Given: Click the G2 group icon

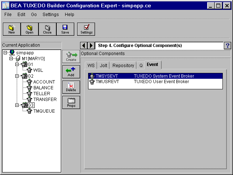Looking at the screenshot, I should pos(24,76).
